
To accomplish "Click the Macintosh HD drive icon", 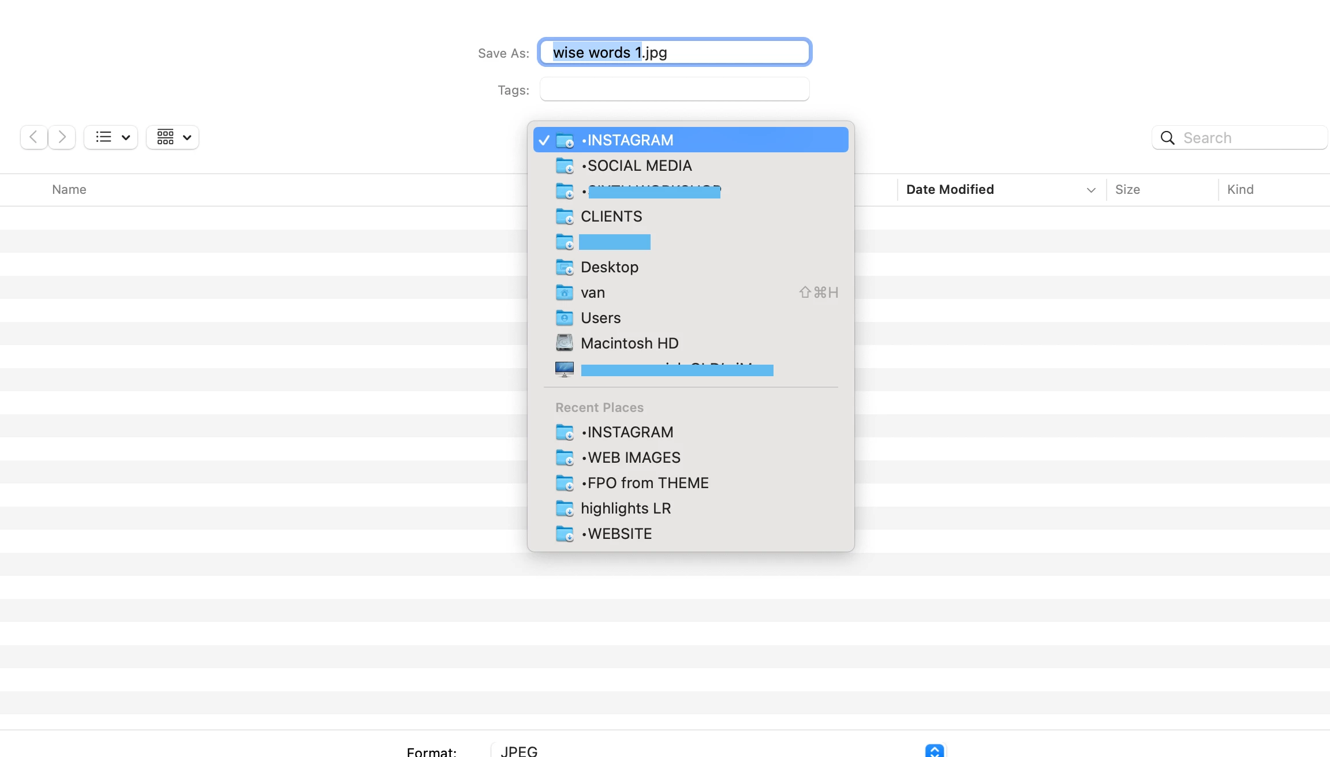I will pyautogui.click(x=564, y=343).
